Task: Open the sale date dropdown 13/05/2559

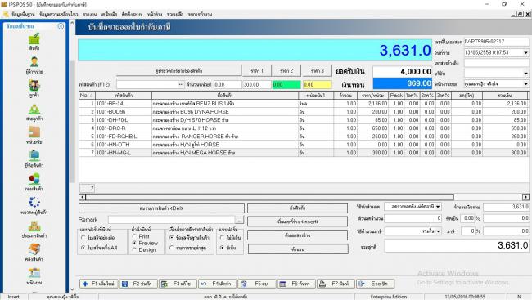Action: (525, 52)
